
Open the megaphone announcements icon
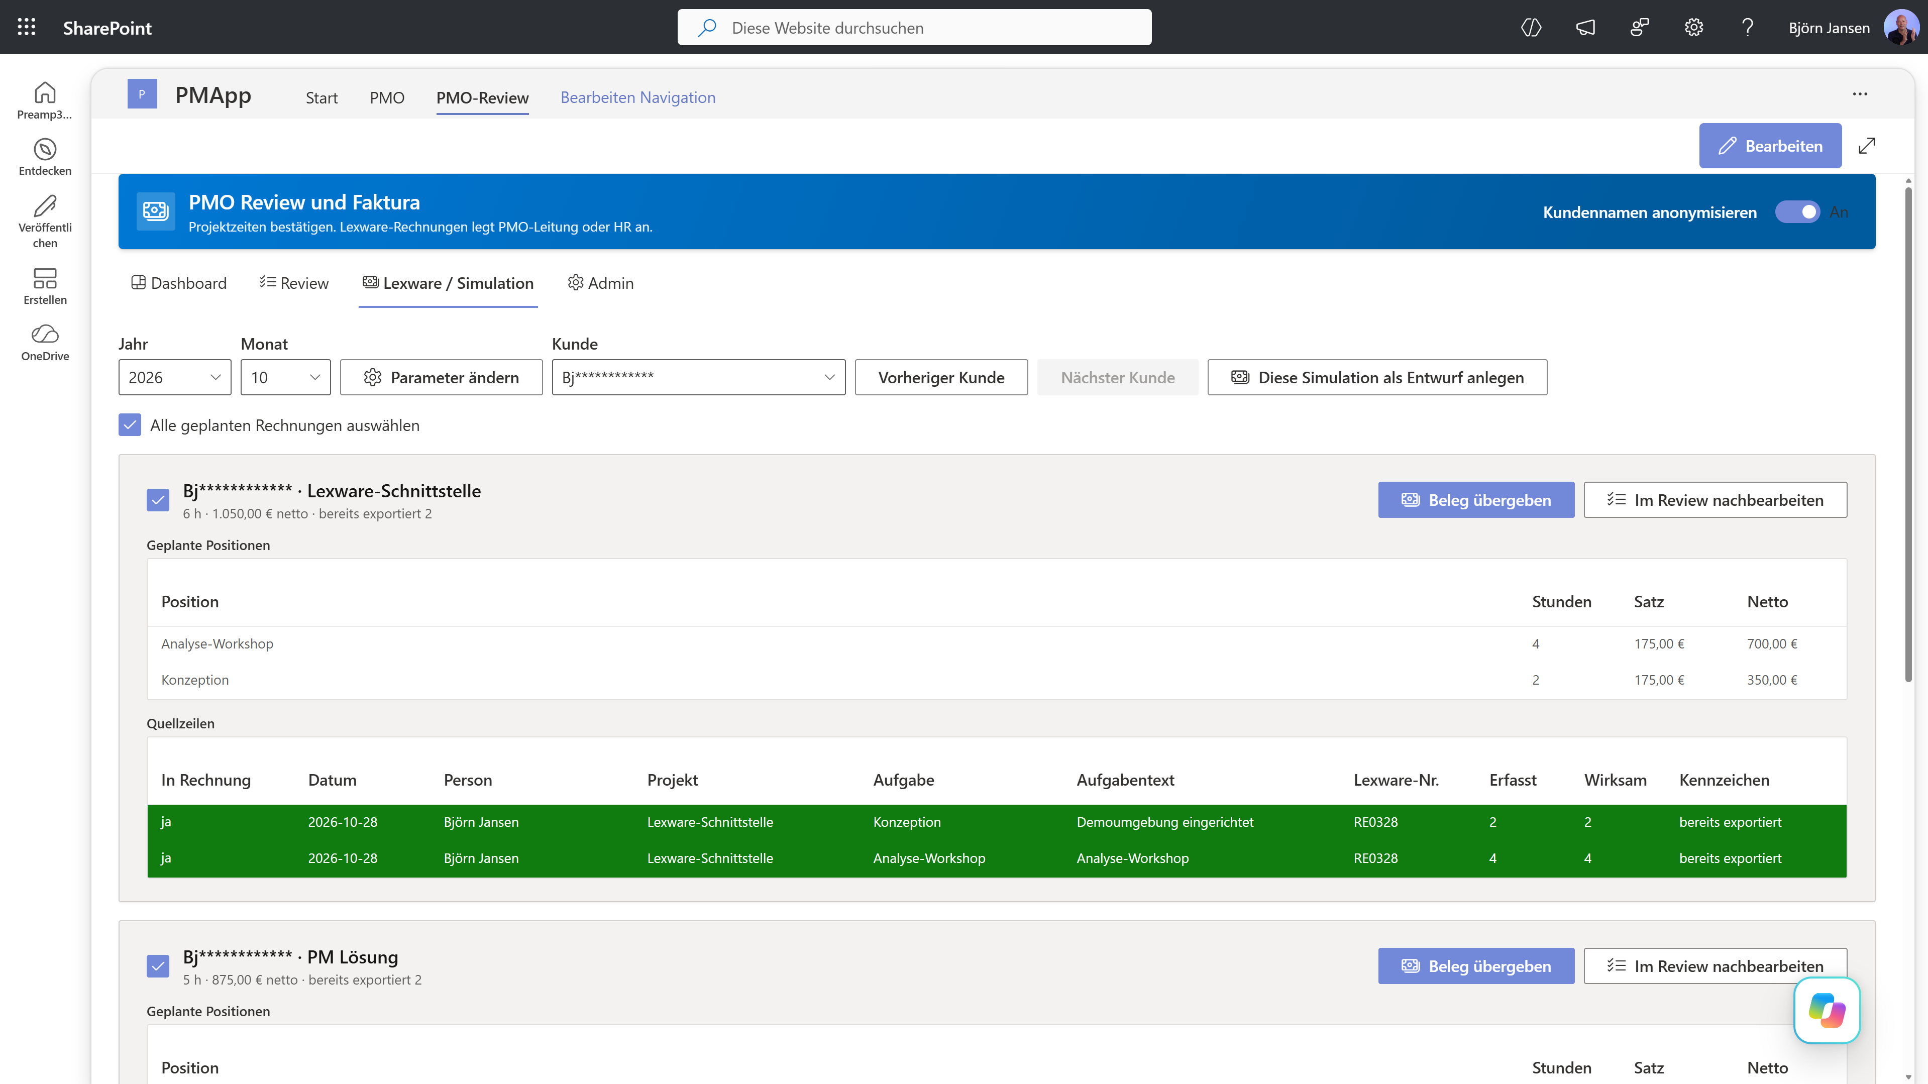click(1585, 28)
